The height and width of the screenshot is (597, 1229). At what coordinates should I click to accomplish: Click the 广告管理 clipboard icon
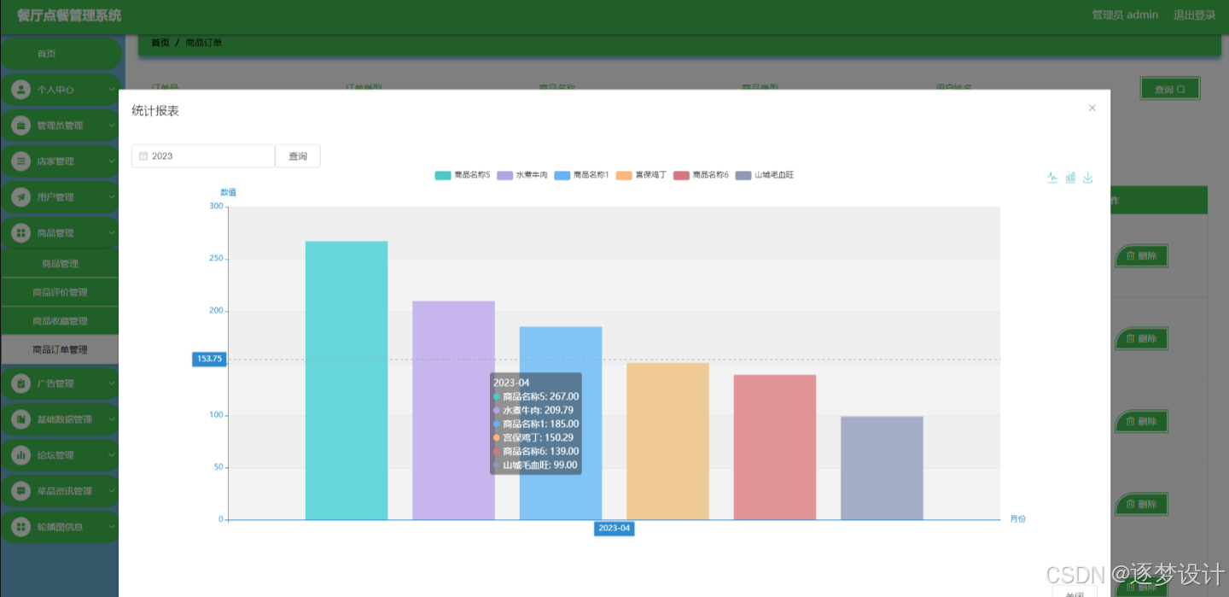(x=21, y=383)
